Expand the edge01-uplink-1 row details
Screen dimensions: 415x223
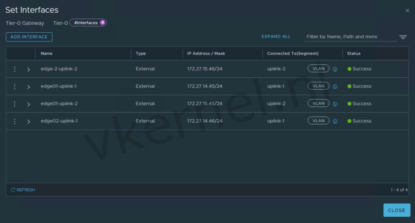pos(28,87)
